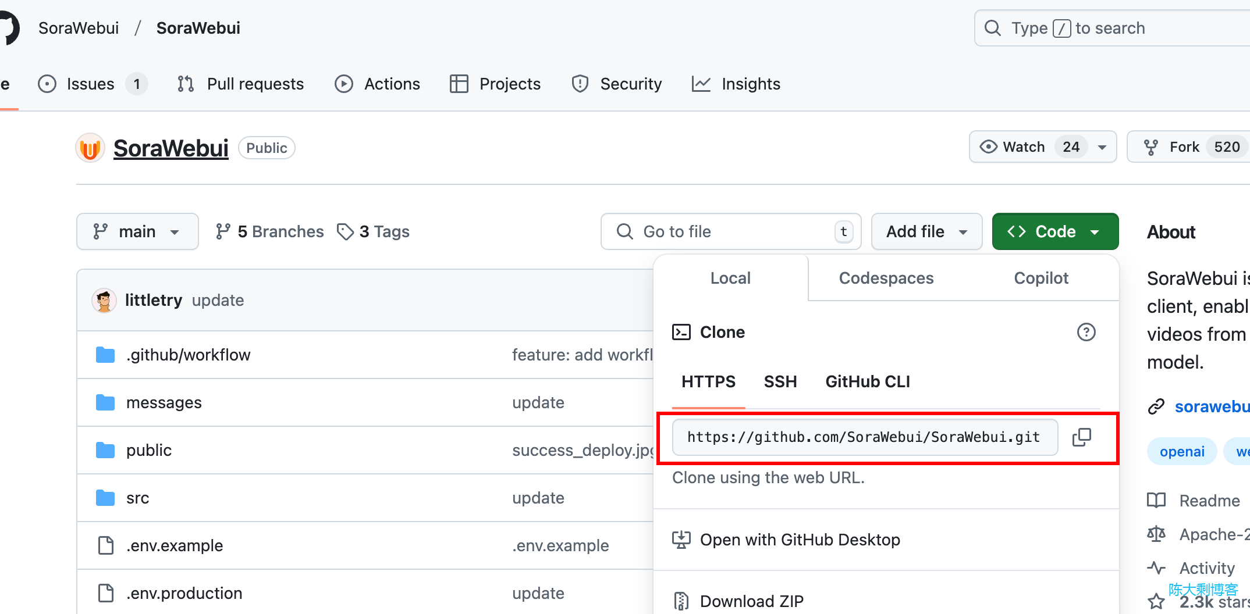Click the Apache-2 license link
The image size is (1250, 614).
pos(1214,534)
